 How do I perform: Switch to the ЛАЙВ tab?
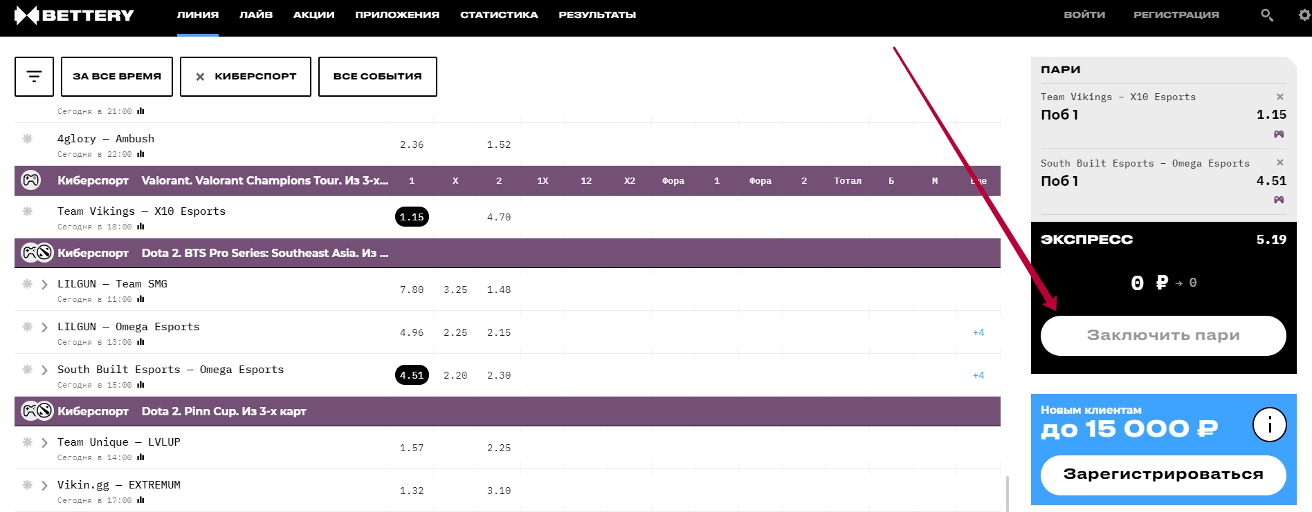tap(255, 15)
